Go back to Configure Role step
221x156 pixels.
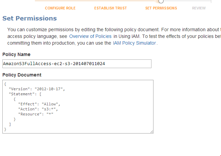pyautogui.click(x=60, y=8)
